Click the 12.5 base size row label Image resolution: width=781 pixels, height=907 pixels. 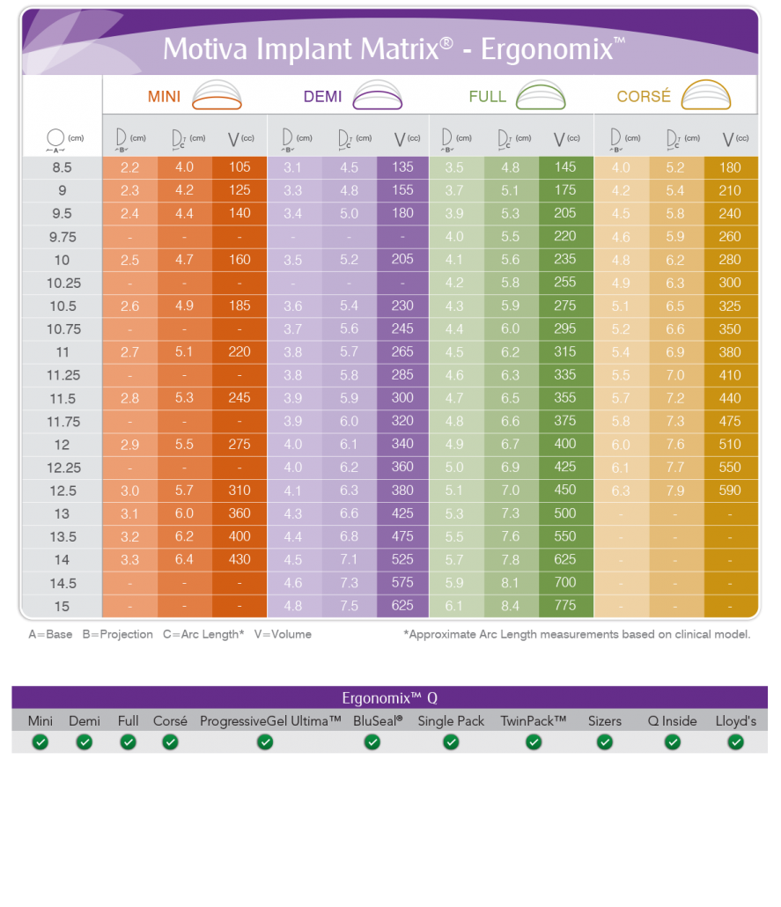pyautogui.click(x=62, y=490)
